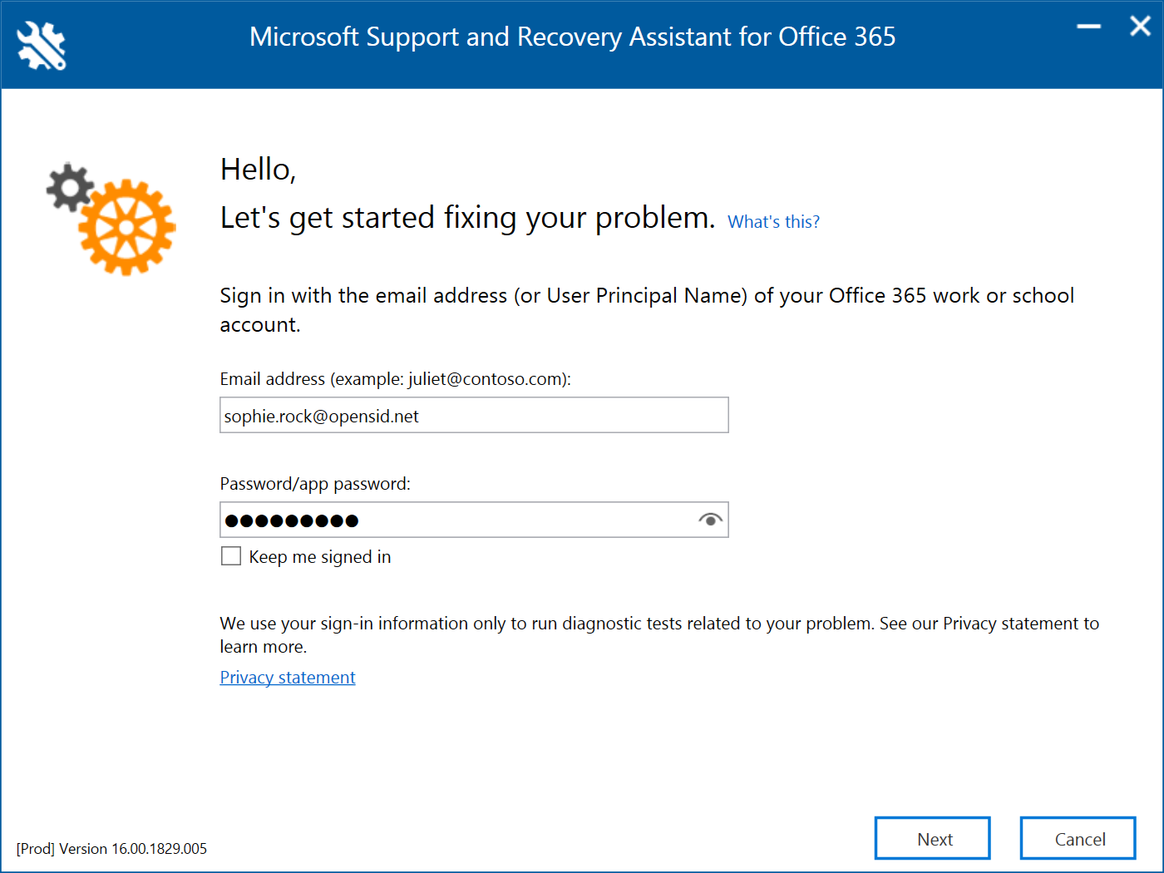
Task: Close the Support and Recovery Assistant window
Action: pos(1140,27)
